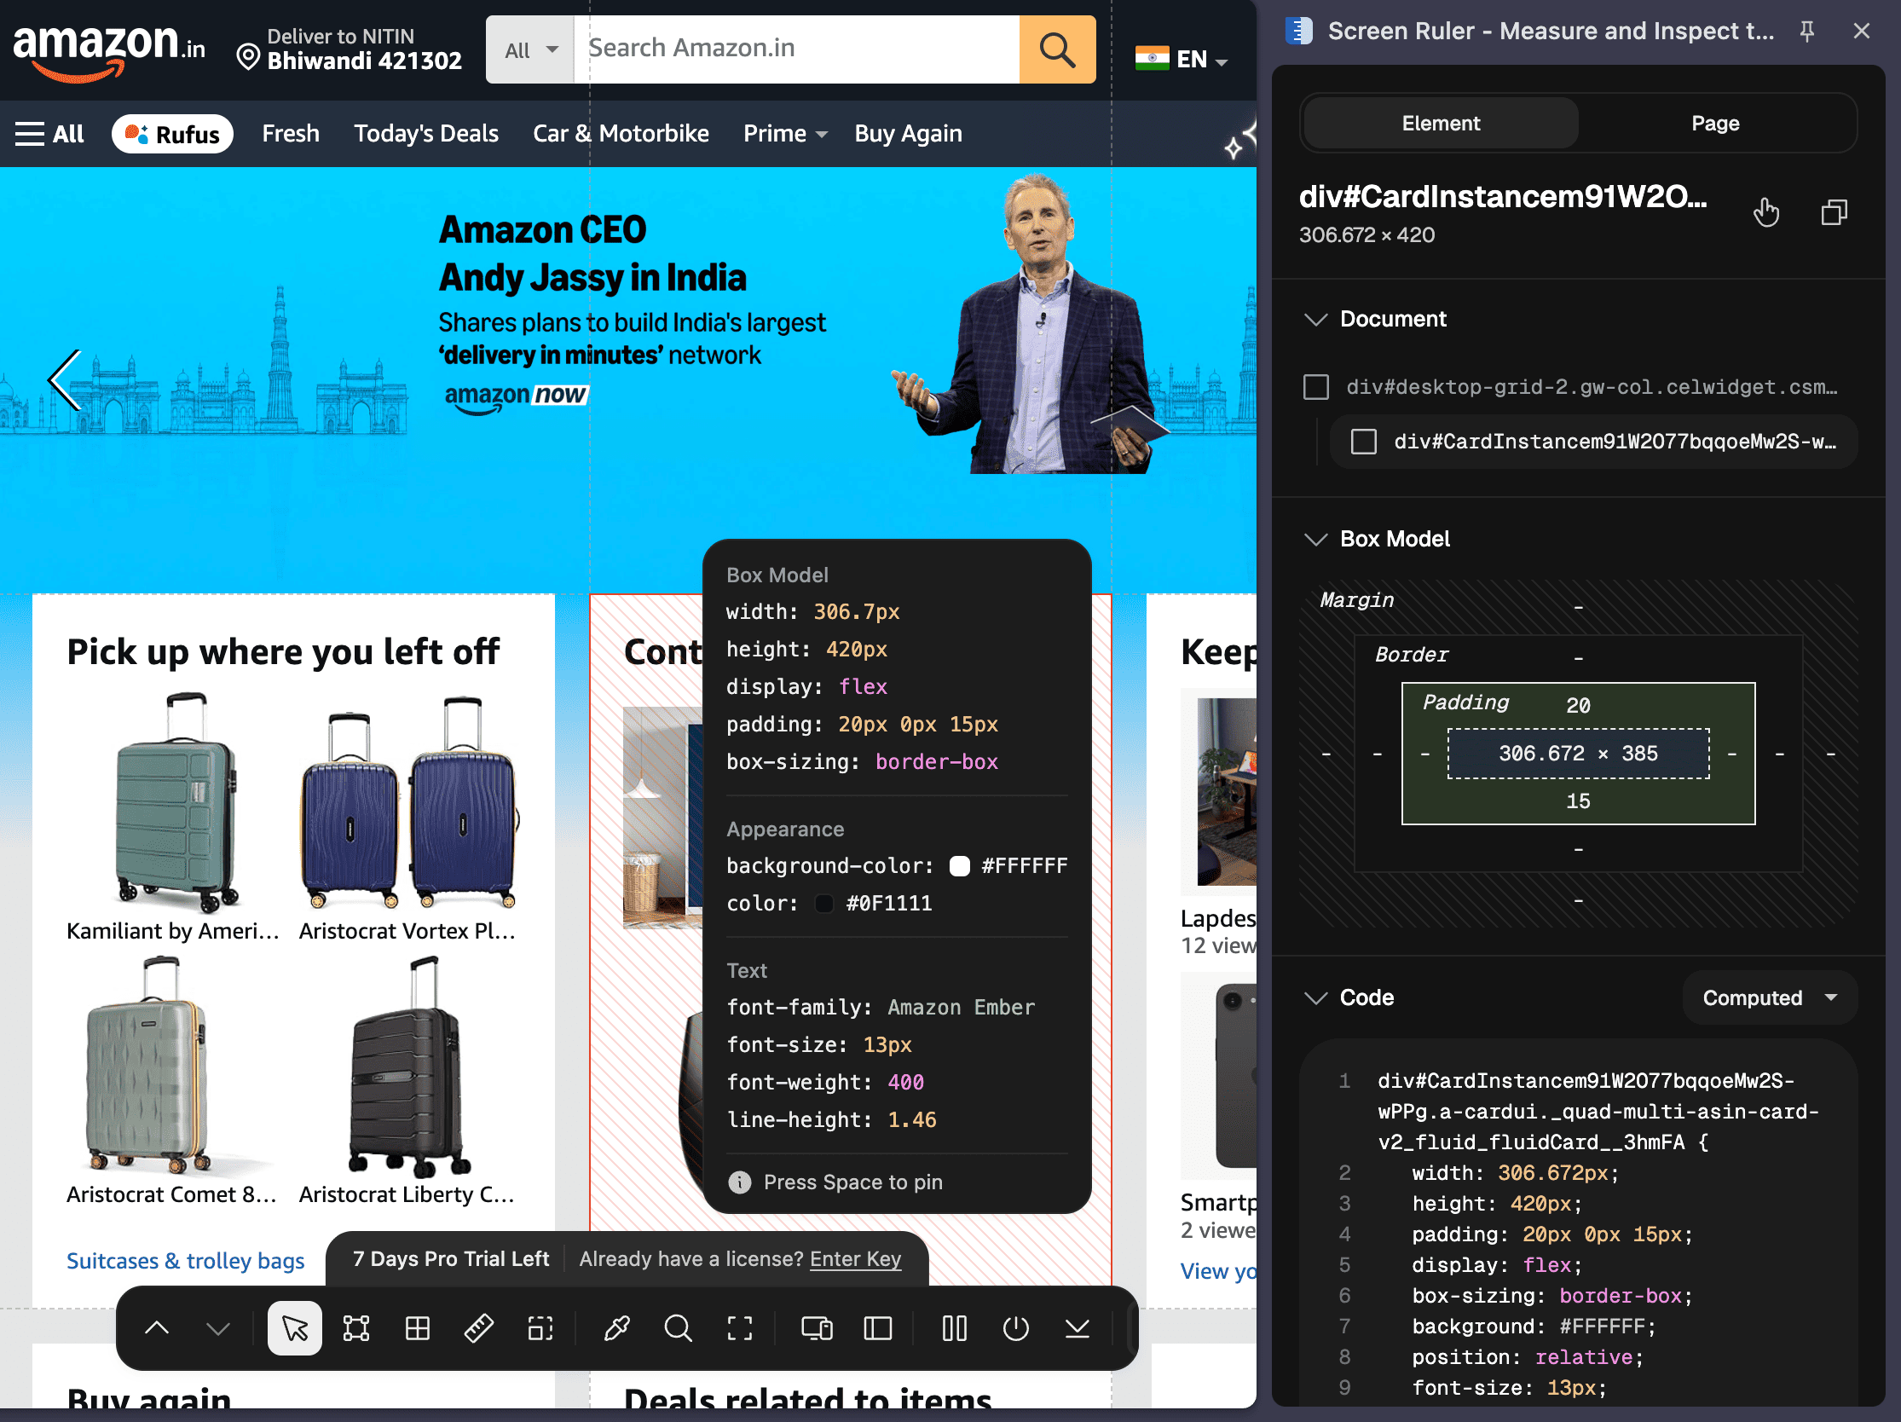Screen dimensions: 1901x1422
Task: Click the bottom padding value 15
Action: (1579, 801)
